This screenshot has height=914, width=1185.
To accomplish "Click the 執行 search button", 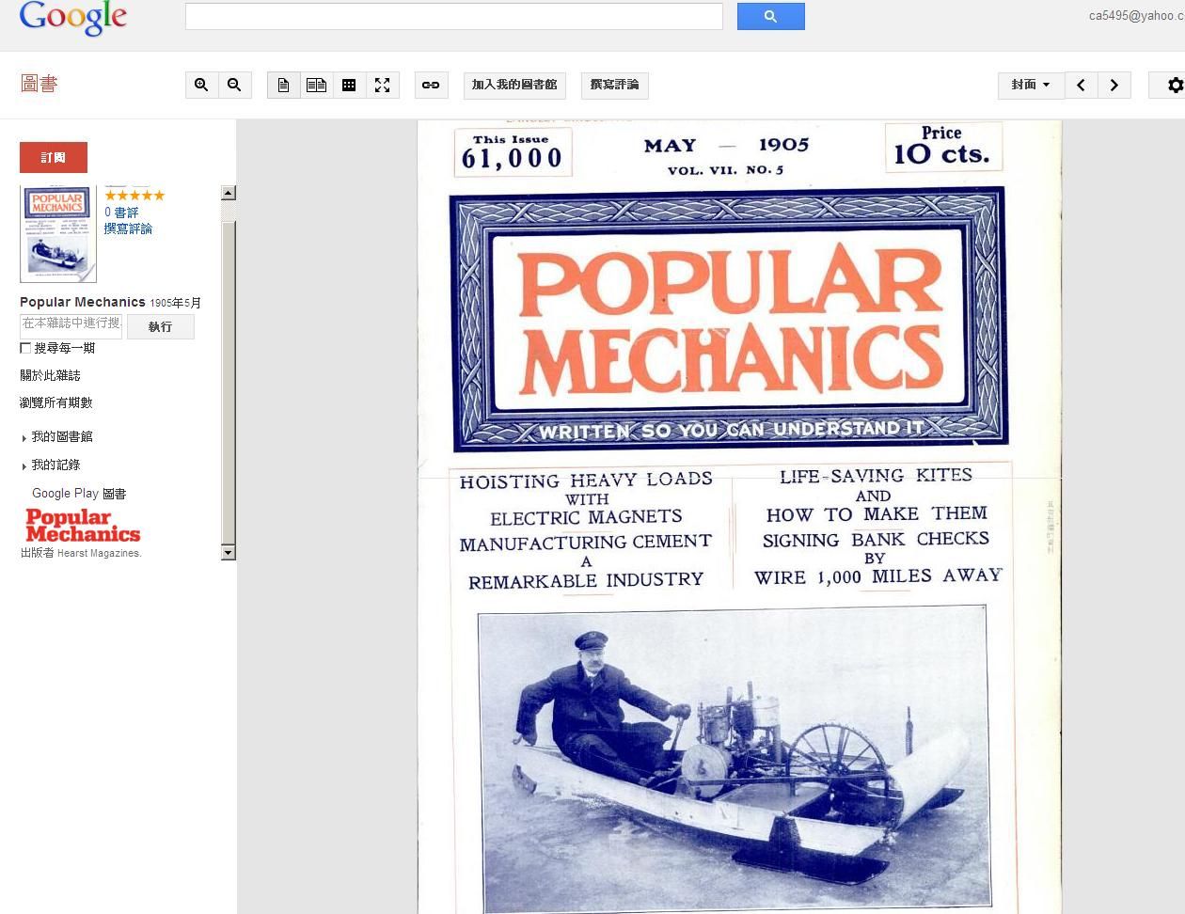I will point(160,326).
